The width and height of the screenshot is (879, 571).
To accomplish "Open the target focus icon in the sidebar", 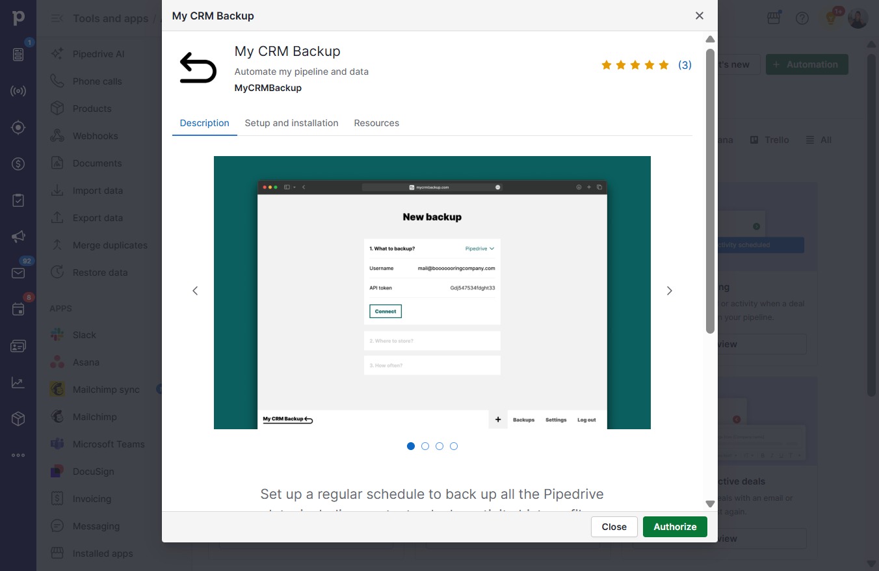I will 18,127.
